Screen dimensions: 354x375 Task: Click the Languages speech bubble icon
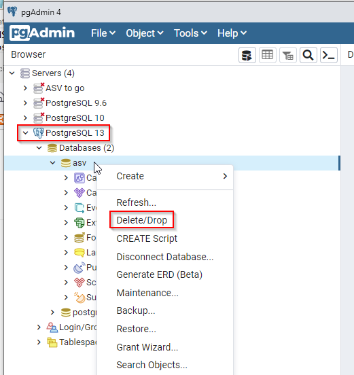tap(79, 253)
